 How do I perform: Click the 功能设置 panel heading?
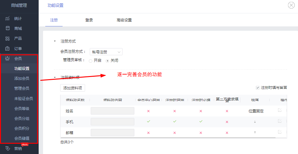pos(55,6)
